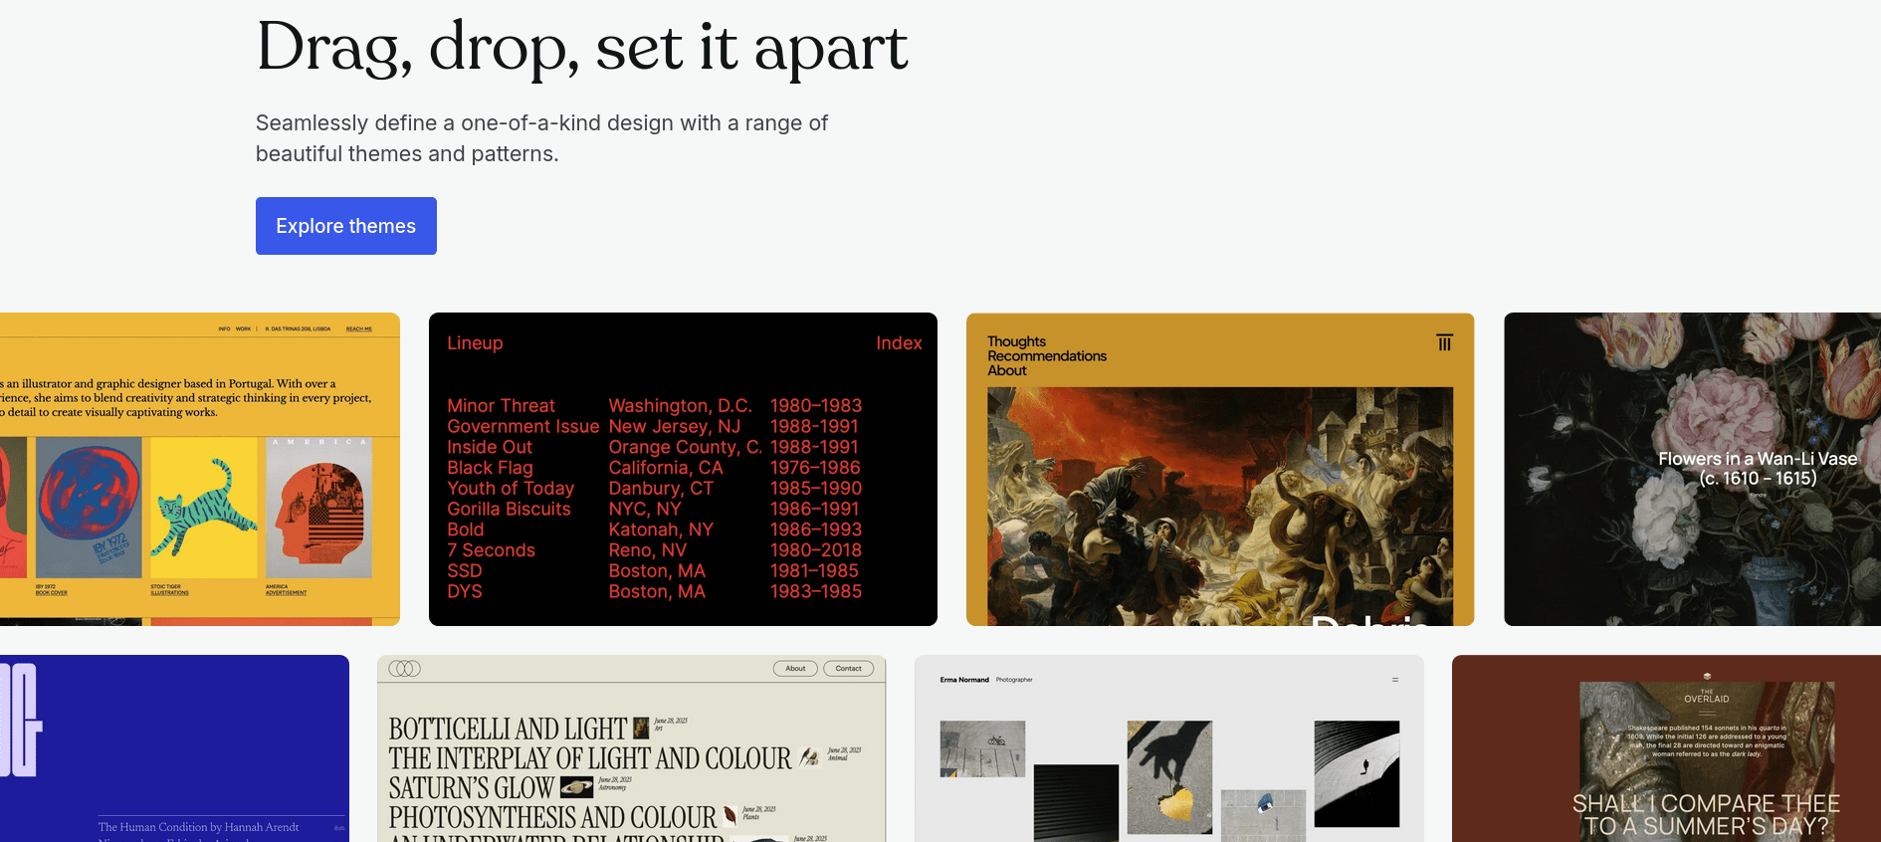Click the Lineup heading in the black theme
1881x842 pixels.
pyautogui.click(x=475, y=343)
